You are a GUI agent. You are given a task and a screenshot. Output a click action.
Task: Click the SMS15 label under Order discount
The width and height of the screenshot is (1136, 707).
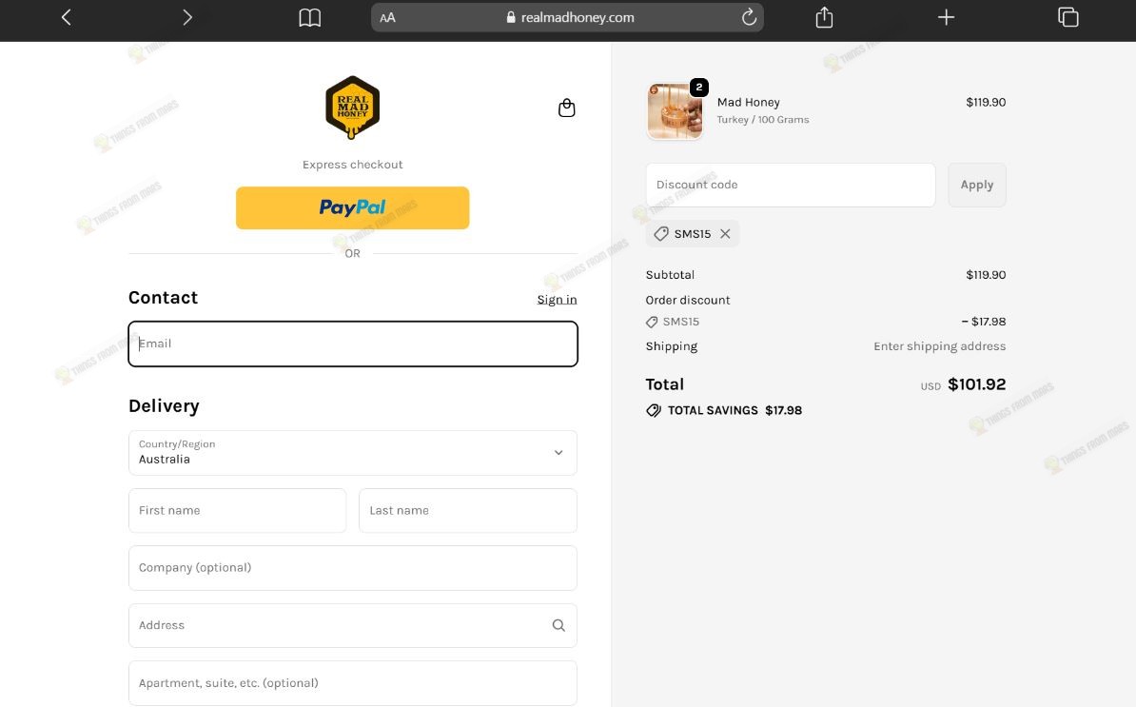(x=681, y=322)
